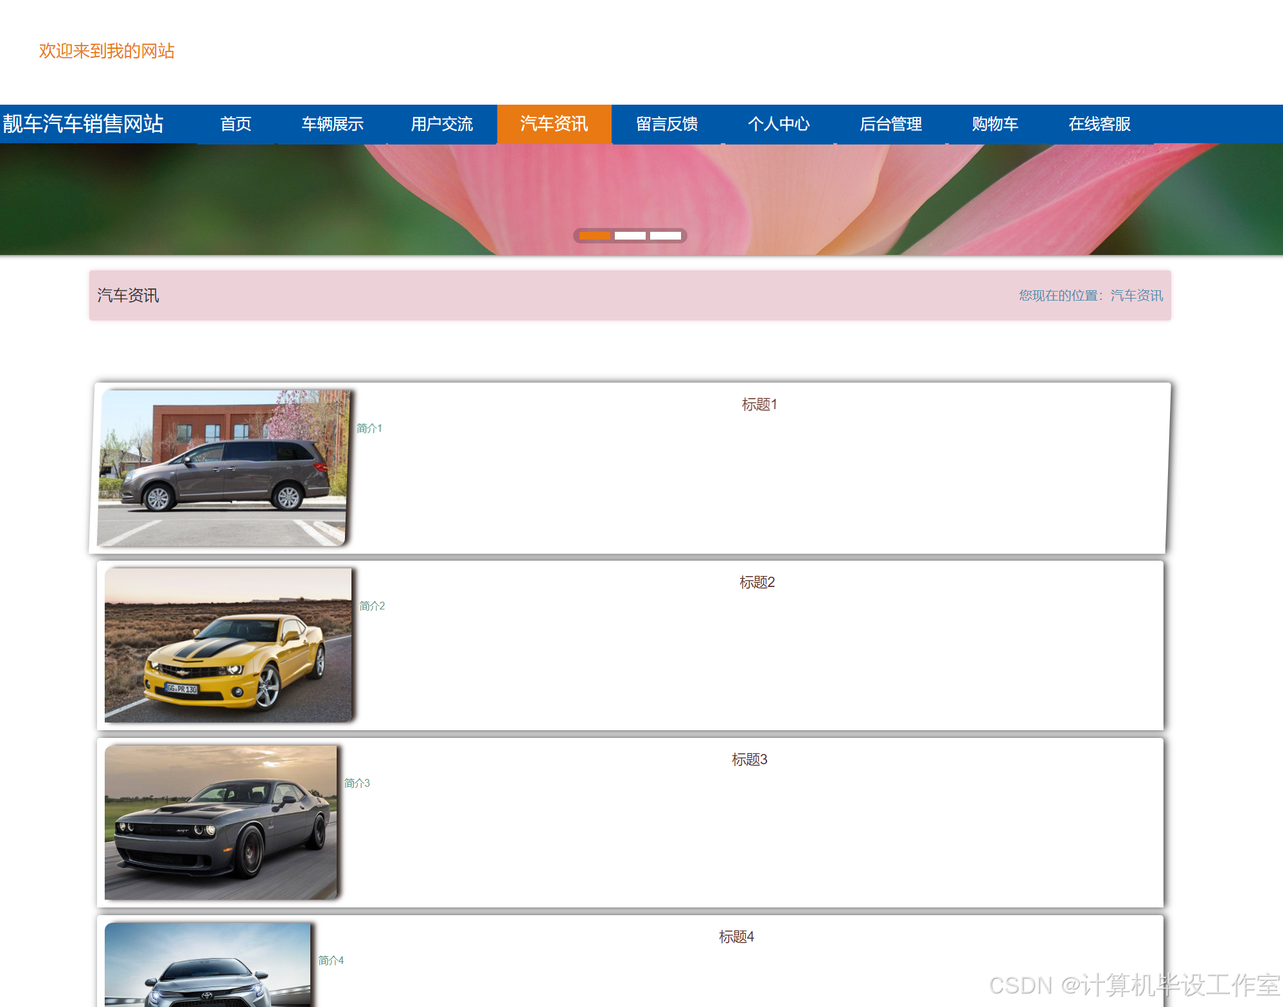1283x1007 pixels.
Task: Open the 首页 navigation menu item
Action: pos(236,124)
